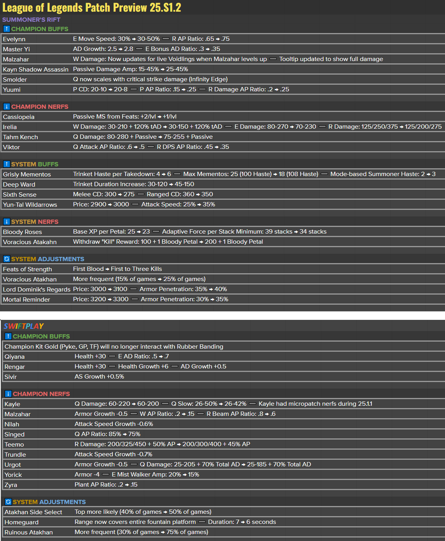Screen dimensions: 445x541
Task: Click the down-arrow icon beside Summoner's Rift Champion Nerfs
Action: 7,106
